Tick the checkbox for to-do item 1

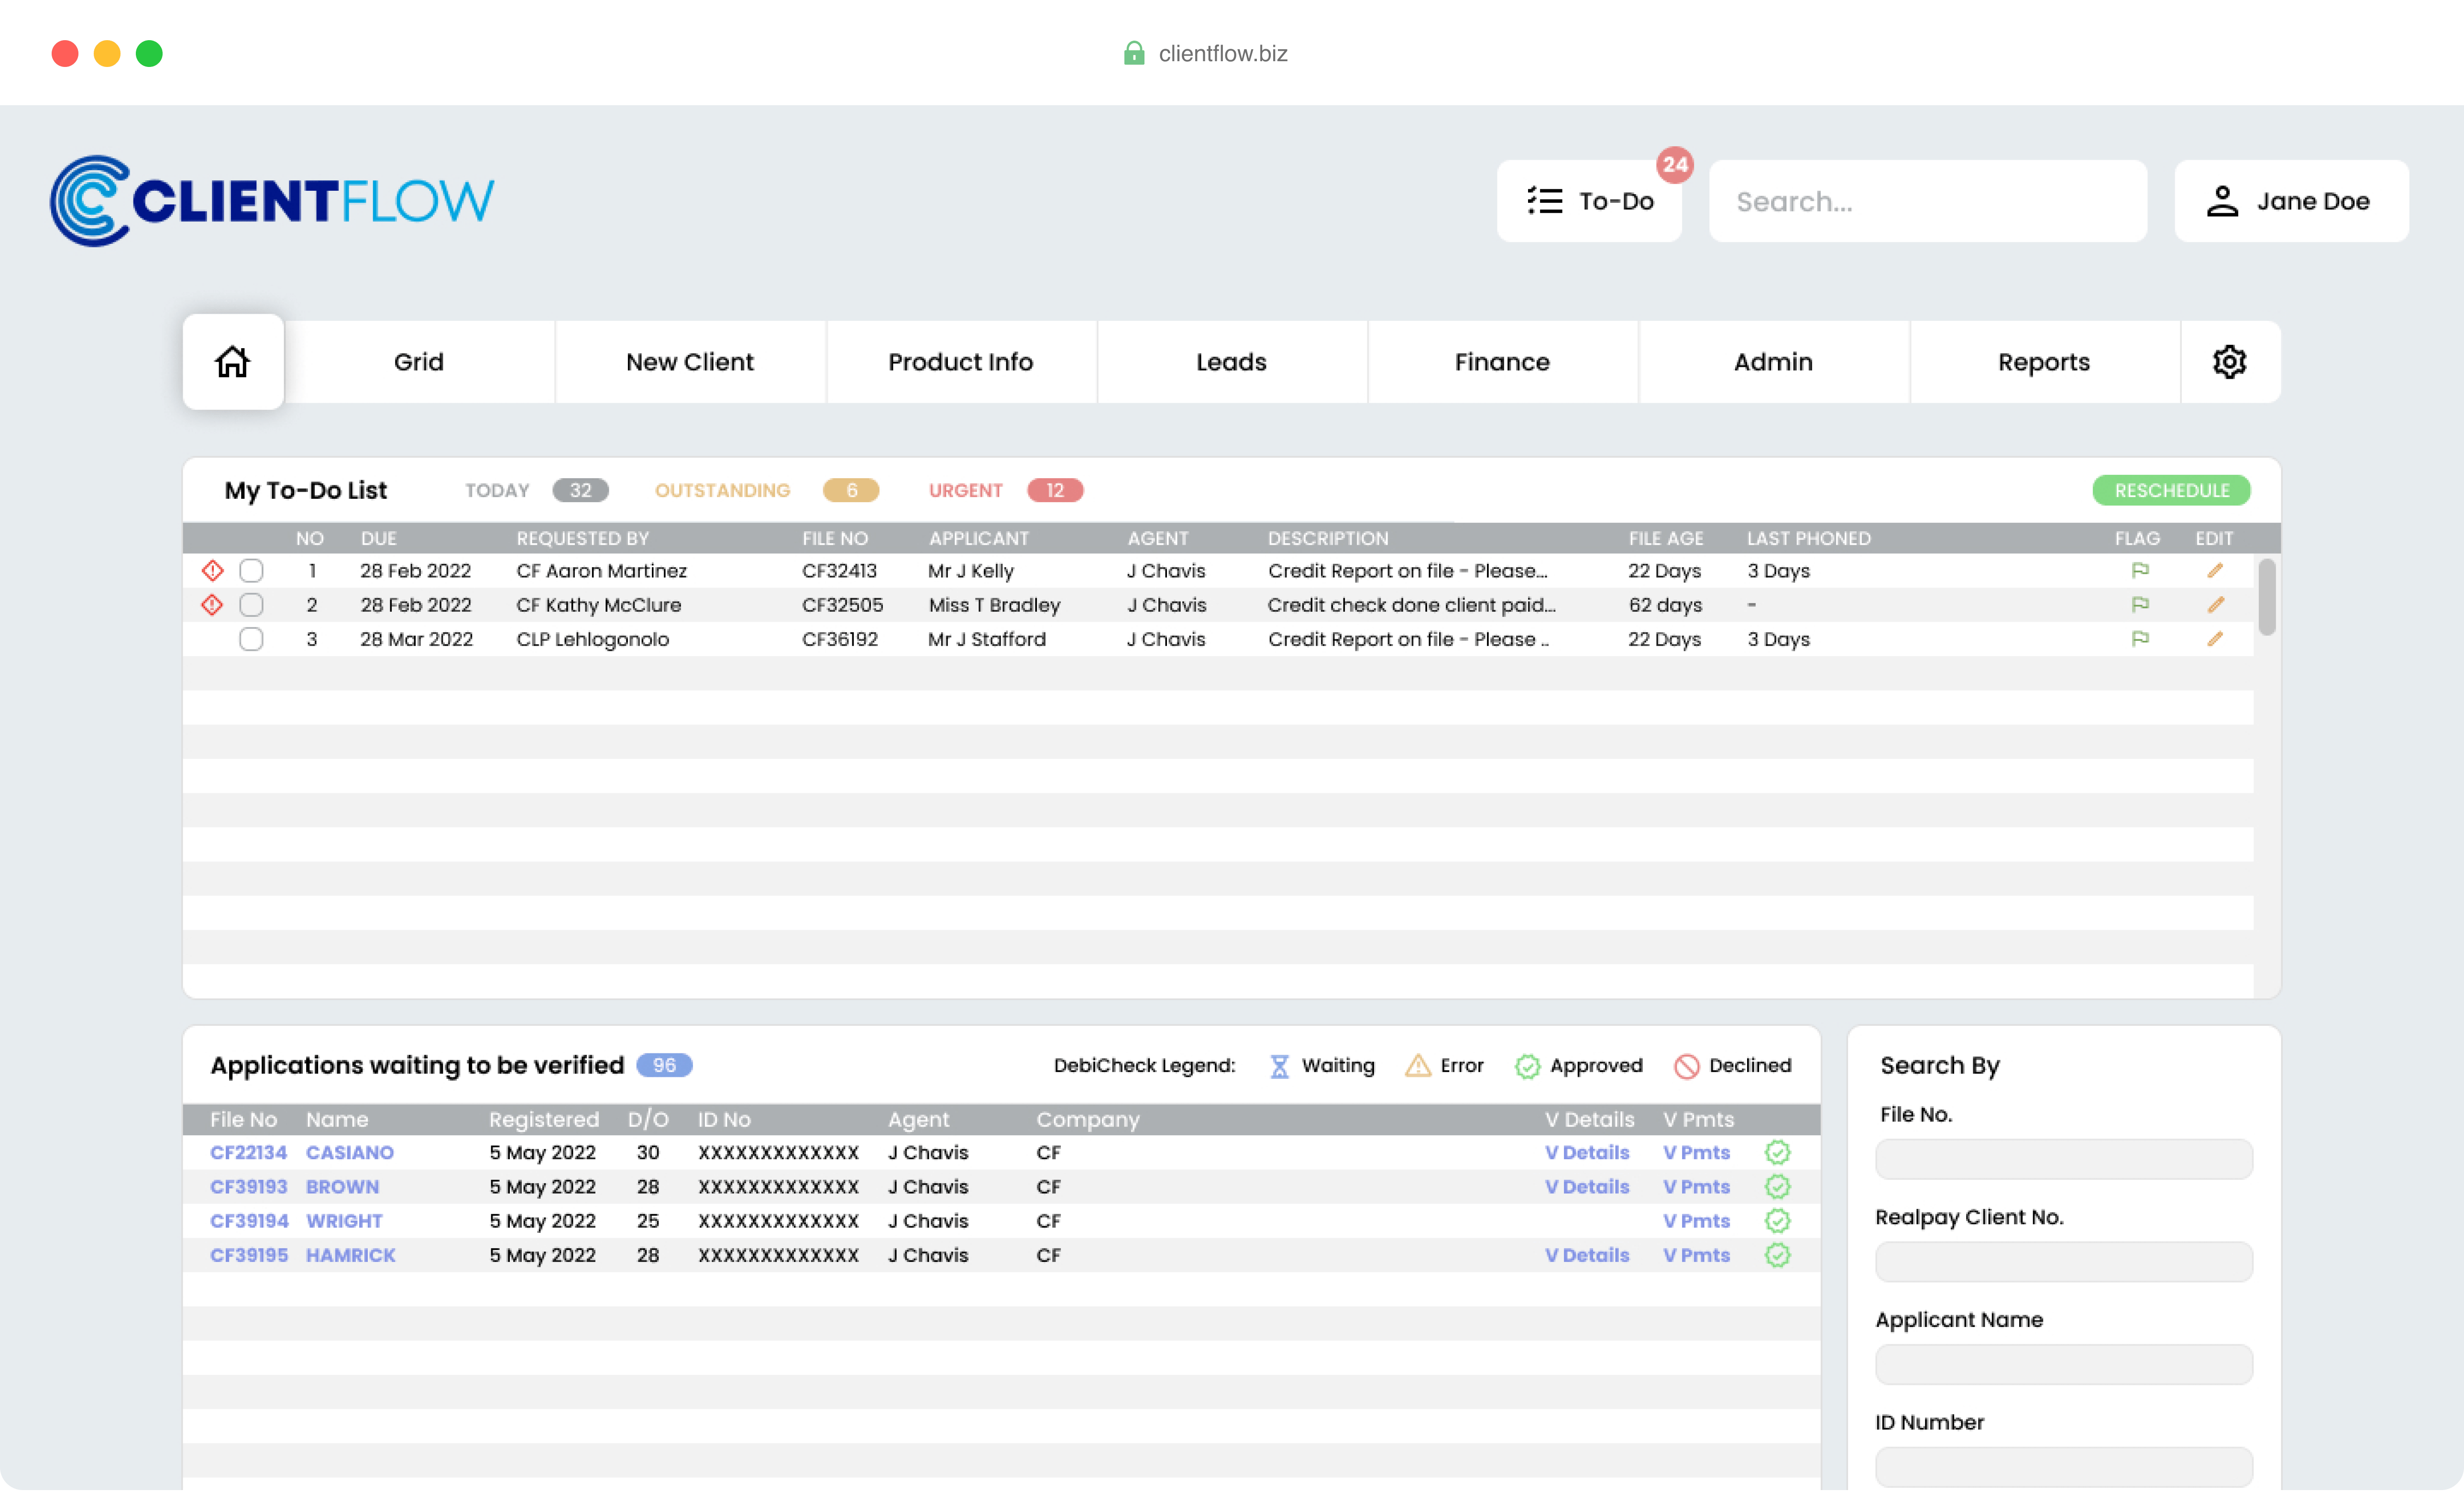[251, 570]
